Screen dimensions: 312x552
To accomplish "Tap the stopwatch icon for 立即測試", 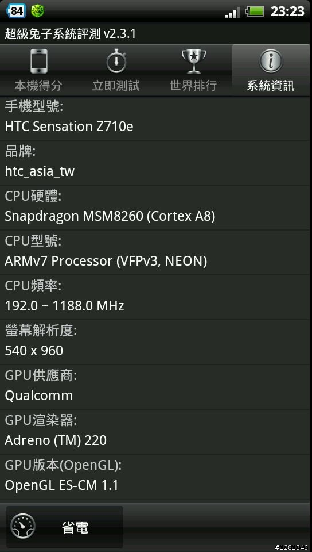I will (x=116, y=62).
